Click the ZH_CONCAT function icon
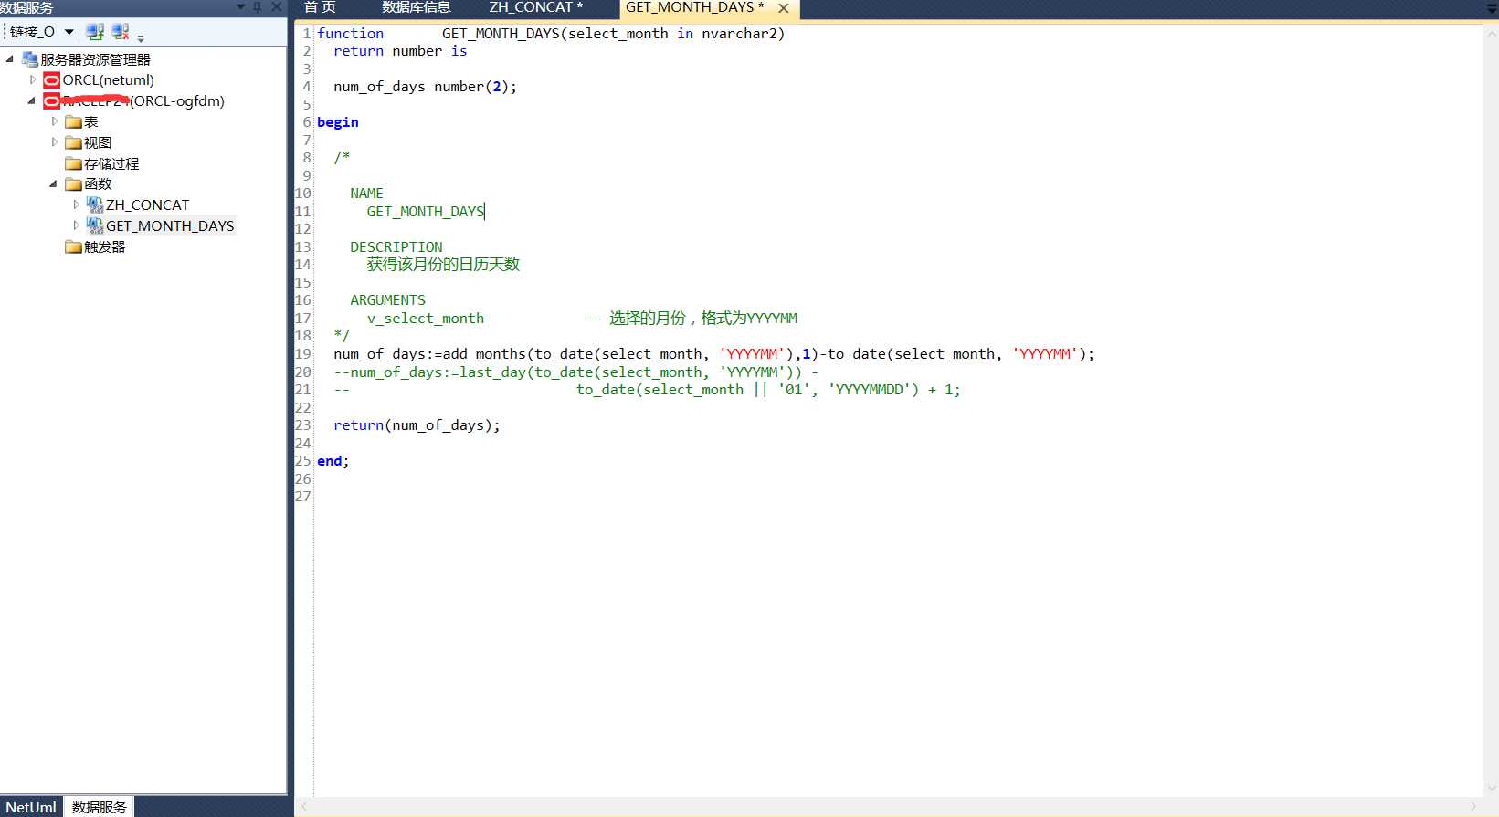 click(95, 204)
